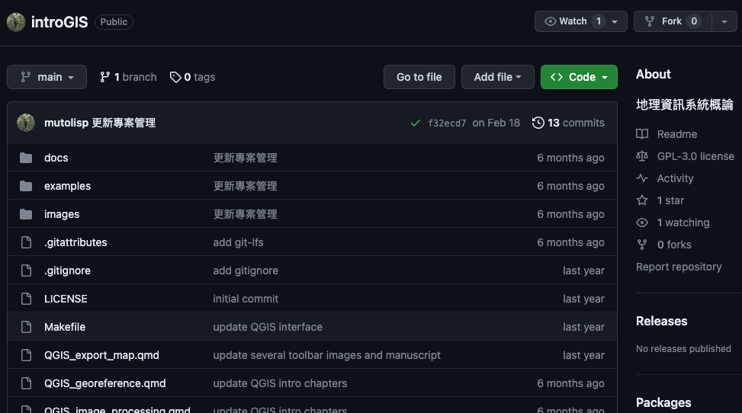Open the Releases section heading
Viewport: 742px width, 413px height.
pos(662,322)
